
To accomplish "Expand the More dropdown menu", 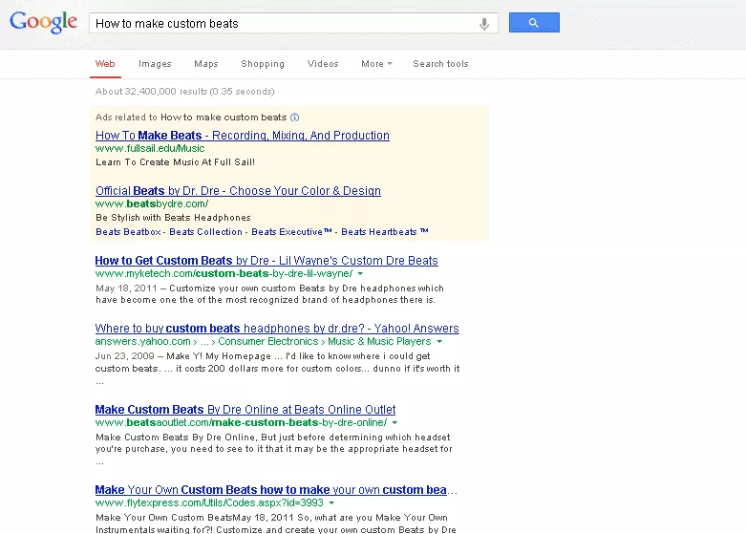I will click(x=376, y=64).
